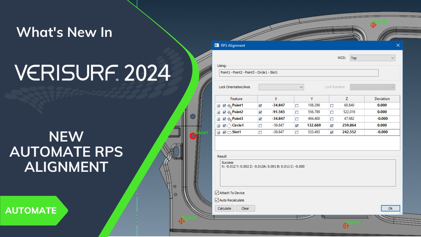
Task: Click the Point1 target feature icon in table
Action: 229,106
